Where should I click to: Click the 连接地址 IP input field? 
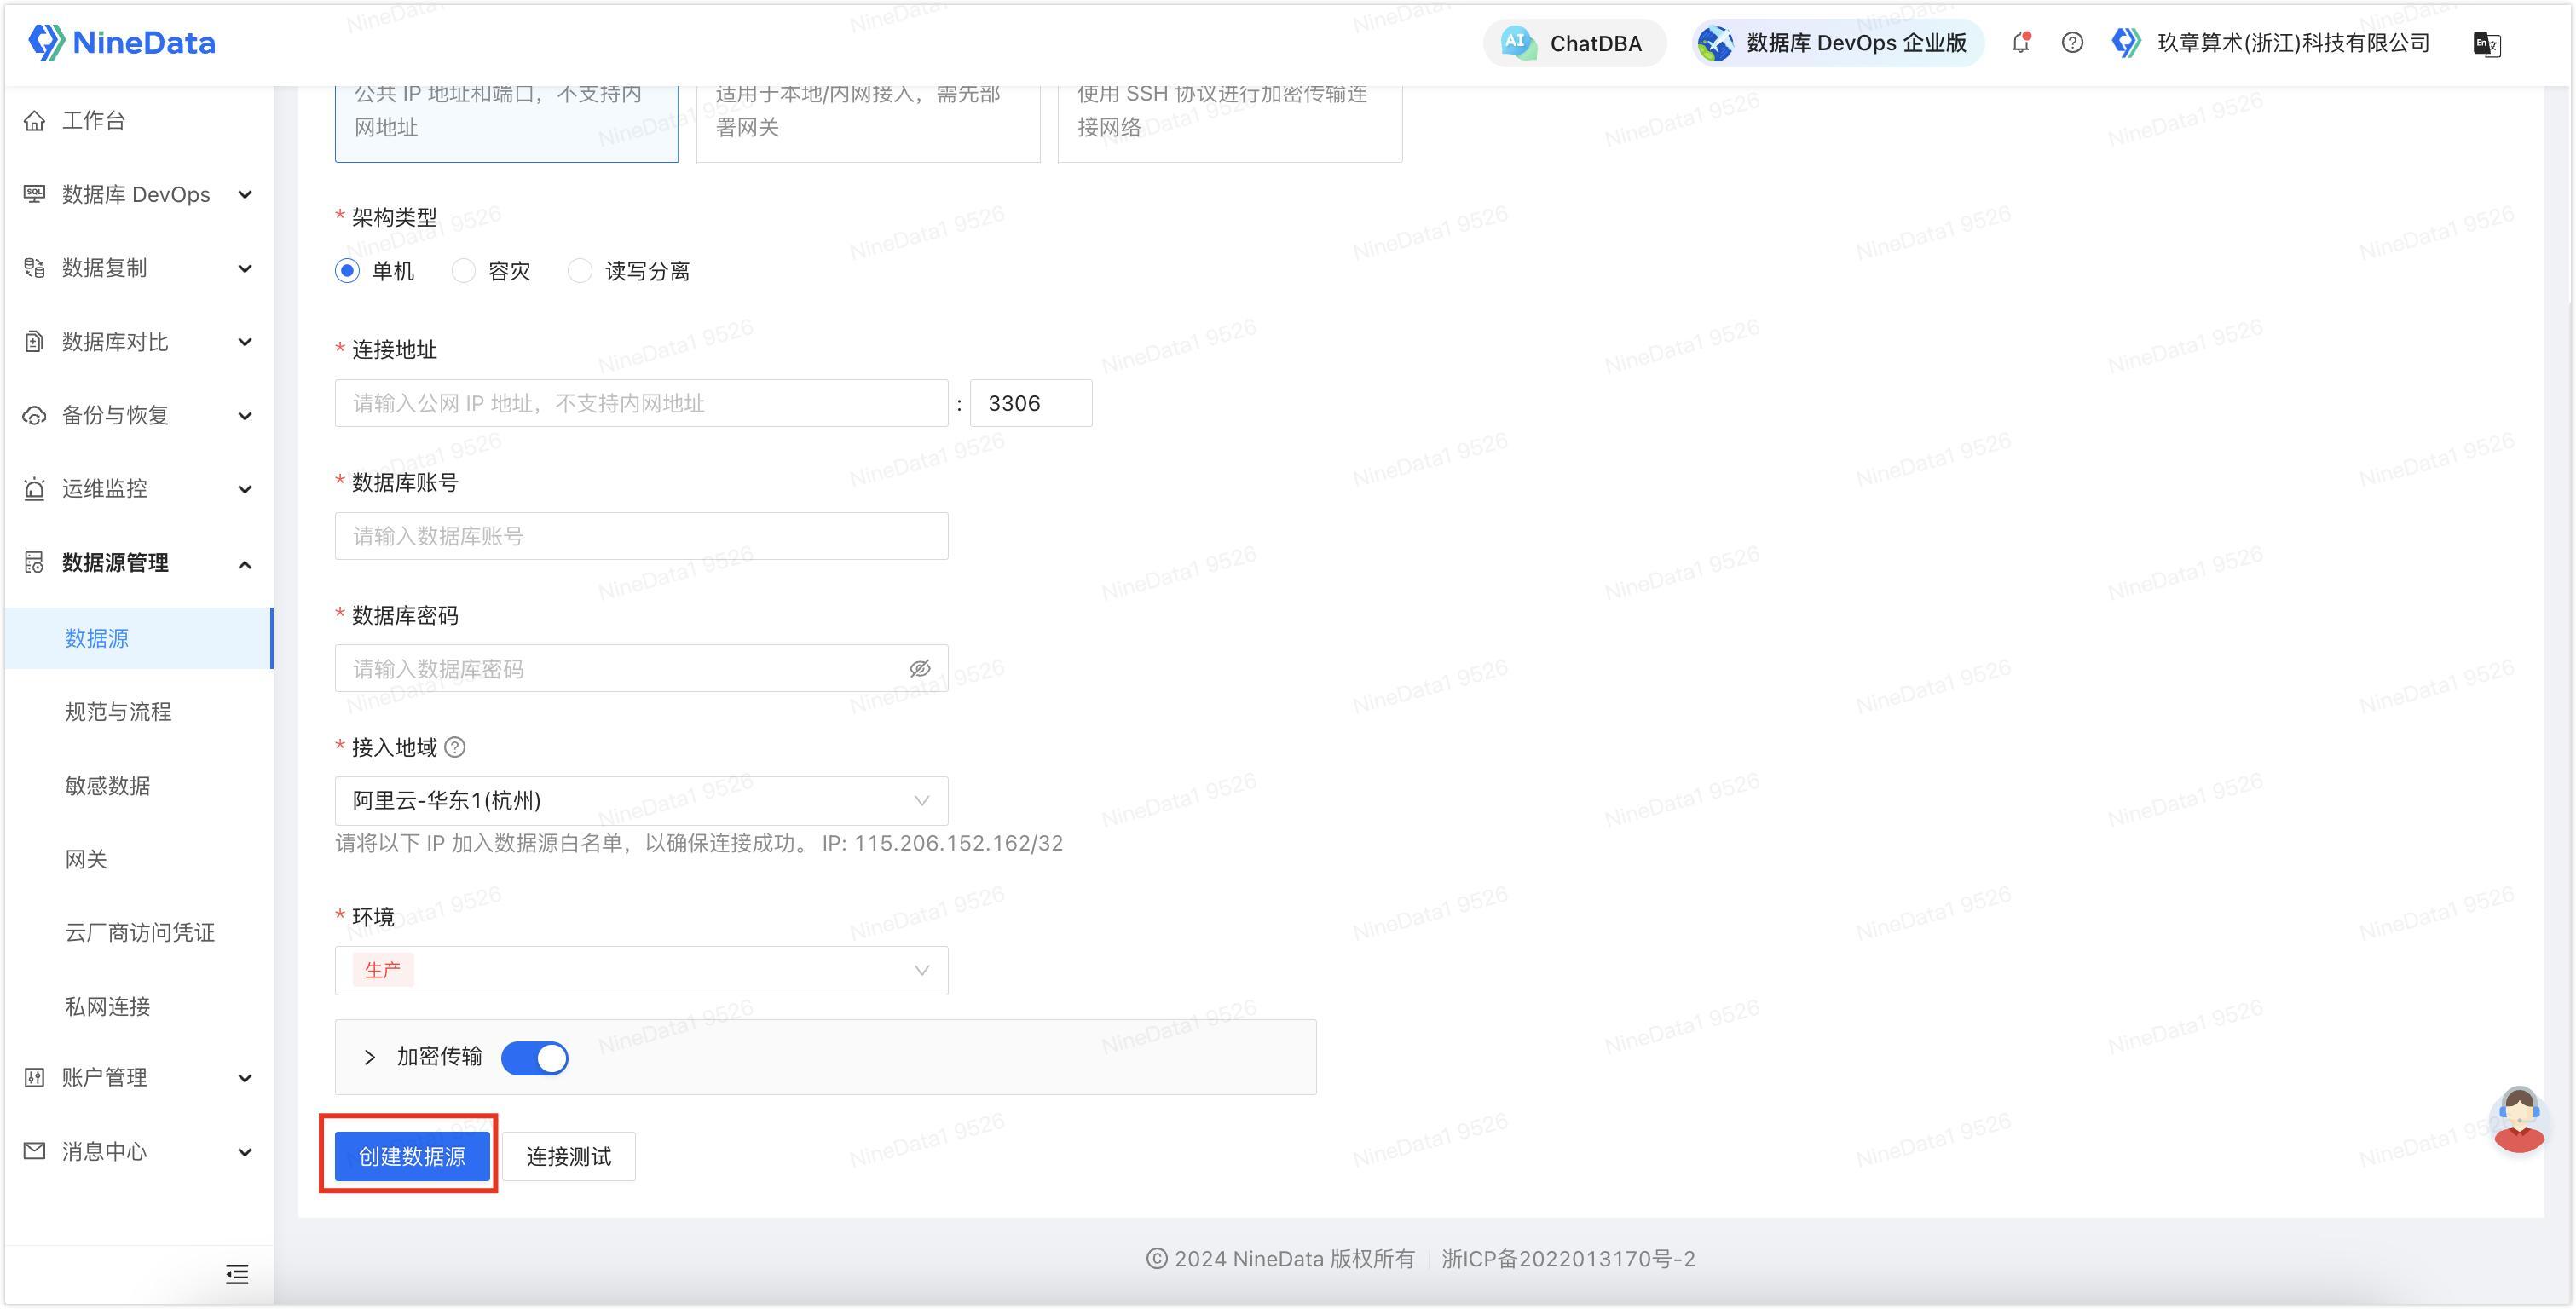tap(641, 404)
